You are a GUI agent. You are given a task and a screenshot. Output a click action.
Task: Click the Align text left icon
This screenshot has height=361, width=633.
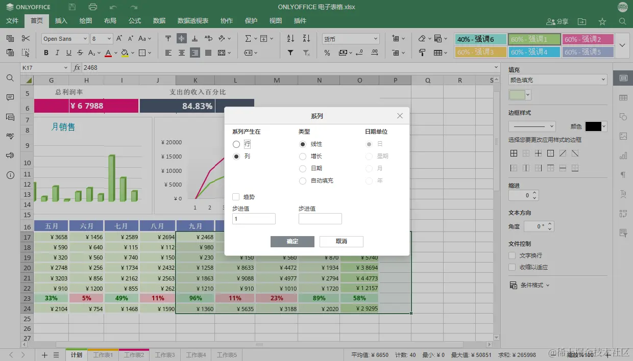[x=168, y=53]
